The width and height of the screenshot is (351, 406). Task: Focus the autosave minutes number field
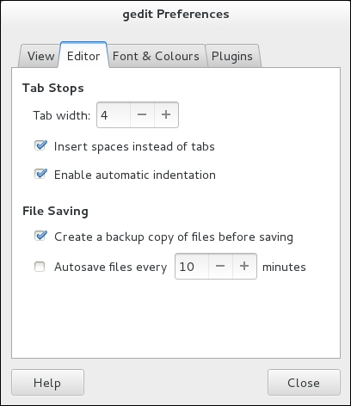coord(192,267)
